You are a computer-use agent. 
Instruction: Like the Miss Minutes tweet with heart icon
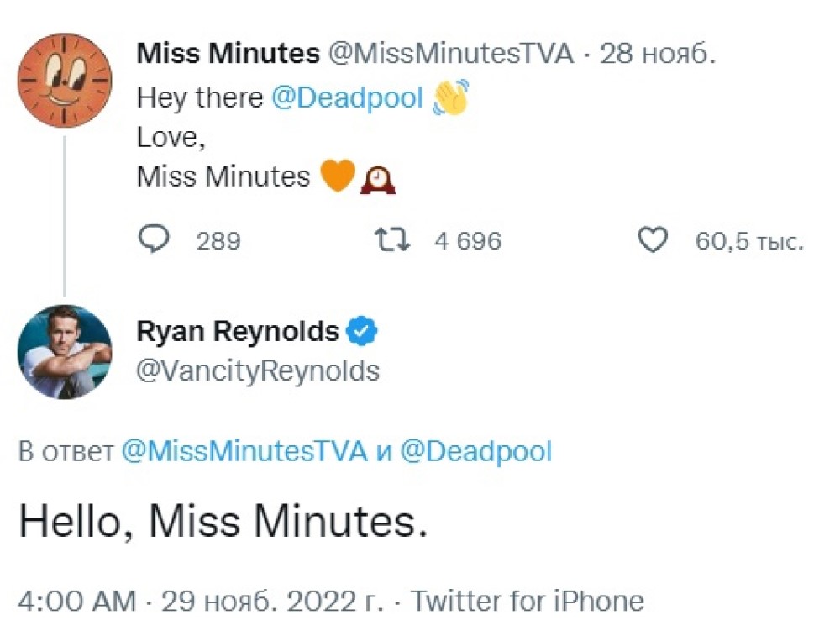point(653,241)
